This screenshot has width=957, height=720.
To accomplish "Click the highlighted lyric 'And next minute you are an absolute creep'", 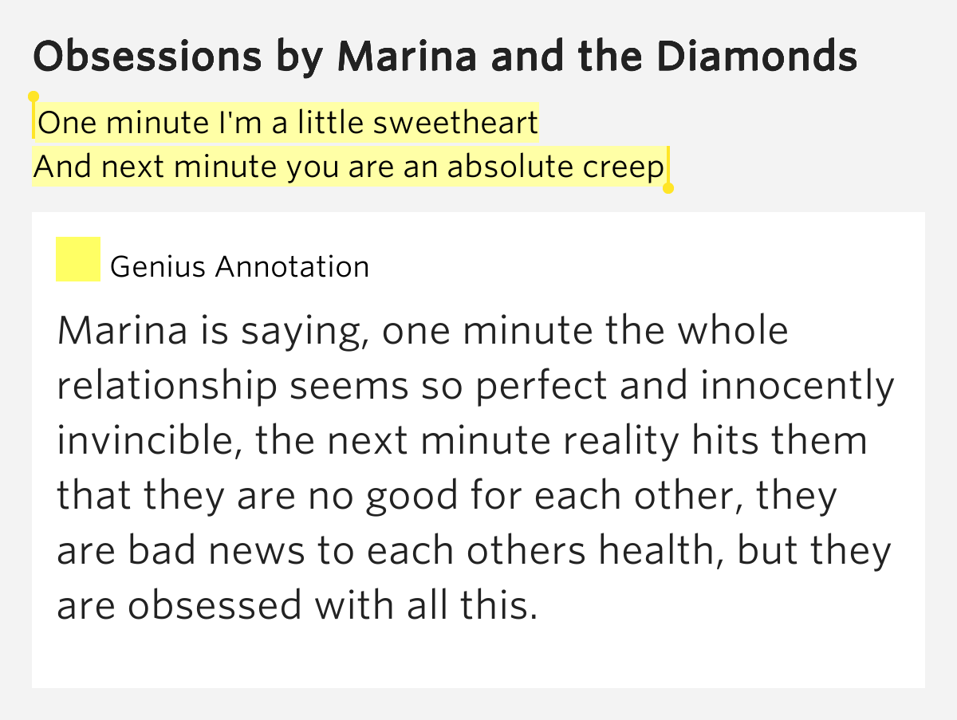I will tap(349, 167).
